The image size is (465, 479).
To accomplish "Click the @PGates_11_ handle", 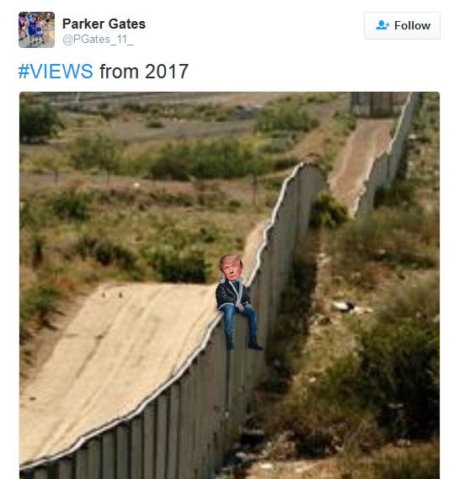I will coord(98,40).
